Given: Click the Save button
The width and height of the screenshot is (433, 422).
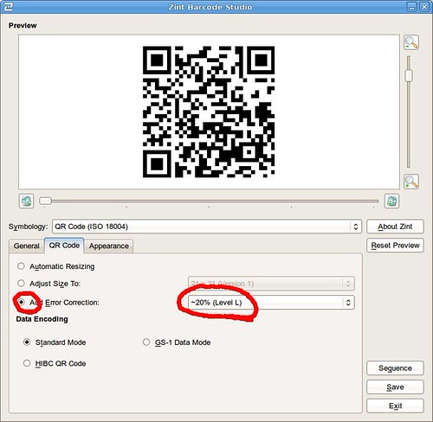Looking at the screenshot, I should tap(395, 387).
